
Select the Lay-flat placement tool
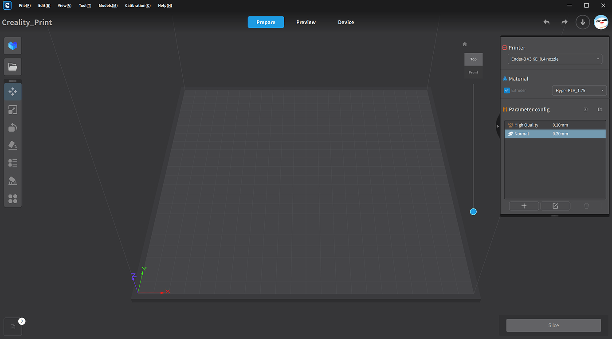[12, 145]
